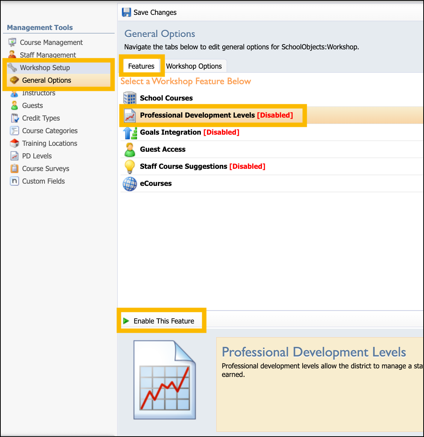
Task: Click the Goals Integration arrow icon
Action: (x=130, y=133)
